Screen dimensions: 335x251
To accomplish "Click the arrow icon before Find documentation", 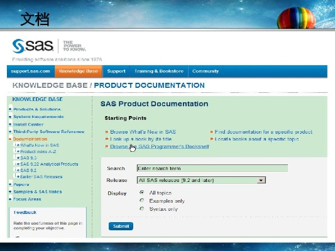I will click(212, 132).
